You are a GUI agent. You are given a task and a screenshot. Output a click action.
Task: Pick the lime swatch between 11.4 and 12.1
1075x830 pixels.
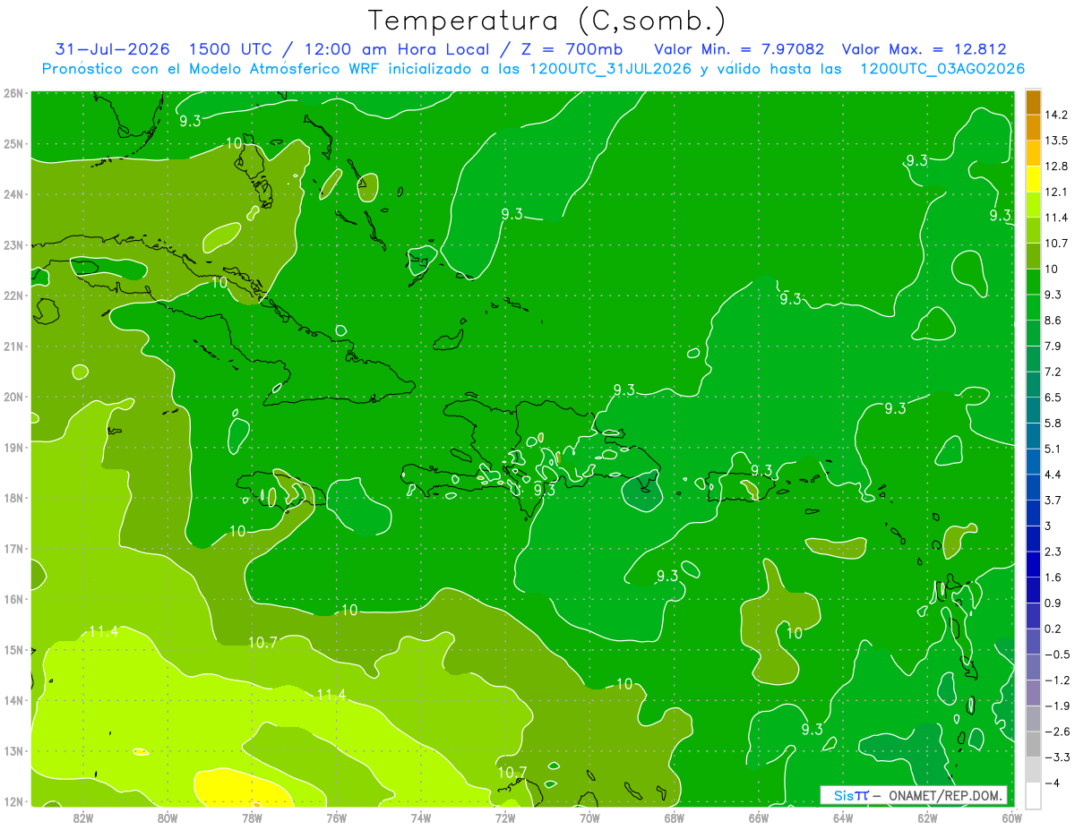pos(1033,205)
